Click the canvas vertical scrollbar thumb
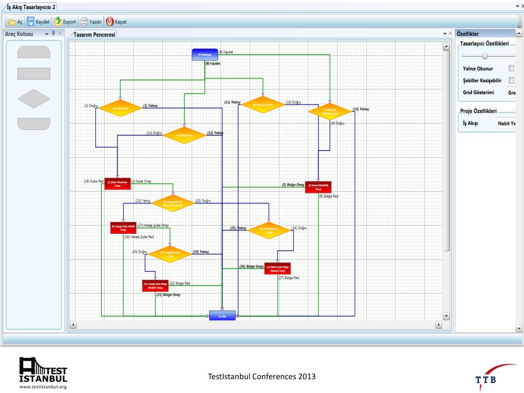The height and width of the screenshot is (393, 524). point(446,150)
